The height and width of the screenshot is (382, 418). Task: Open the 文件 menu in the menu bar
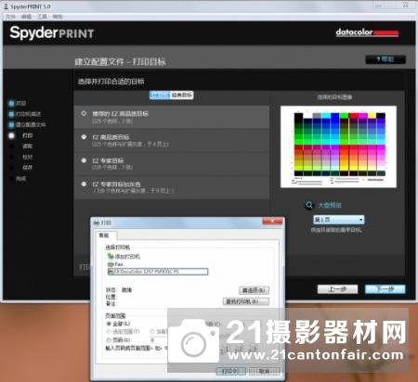click(10, 17)
